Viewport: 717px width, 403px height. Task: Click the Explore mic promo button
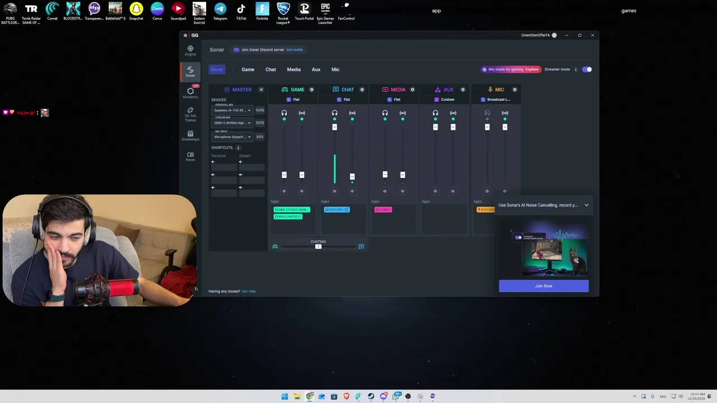click(x=532, y=69)
